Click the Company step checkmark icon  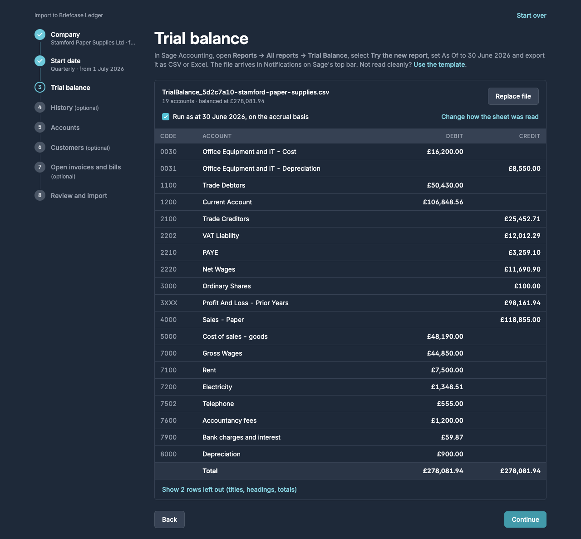(40, 35)
